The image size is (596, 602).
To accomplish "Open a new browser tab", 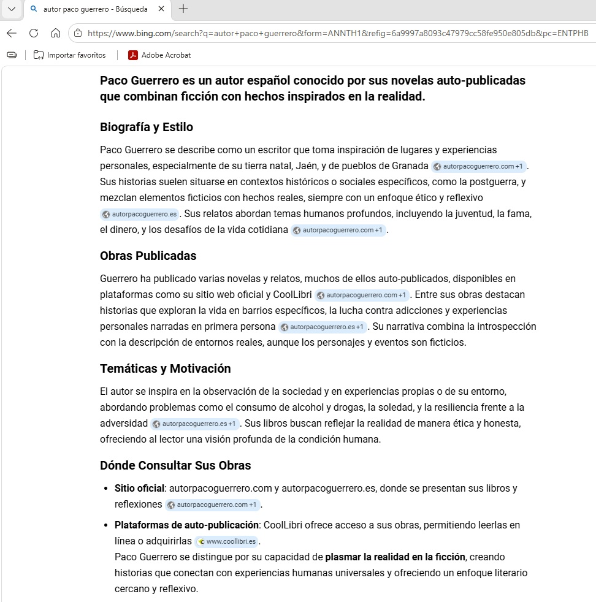I will [x=183, y=9].
